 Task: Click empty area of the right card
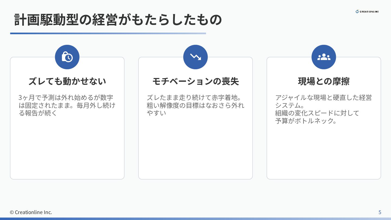click(x=324, y=152)
